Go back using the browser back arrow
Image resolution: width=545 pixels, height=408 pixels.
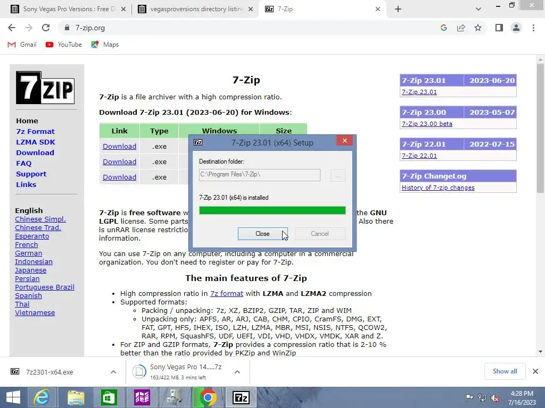point(12,28)
